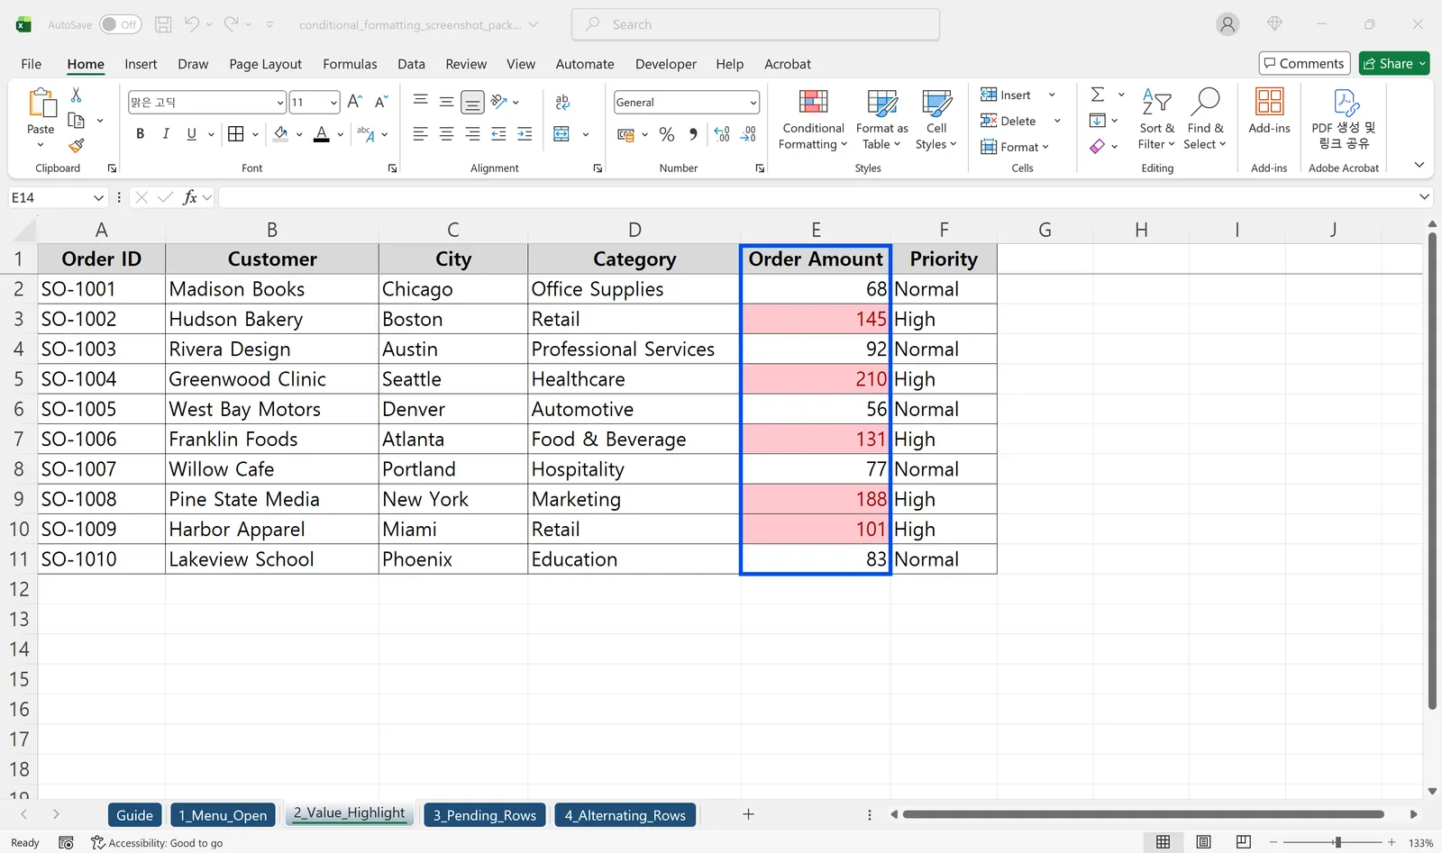Image resolution: width=1442 pixels, height=853 pixels.
Task: Click Insert Function fx icon
Action: coord(189,197)
